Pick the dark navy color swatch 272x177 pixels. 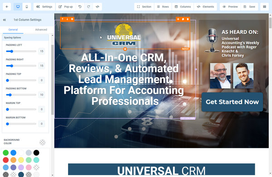point(21,174)
